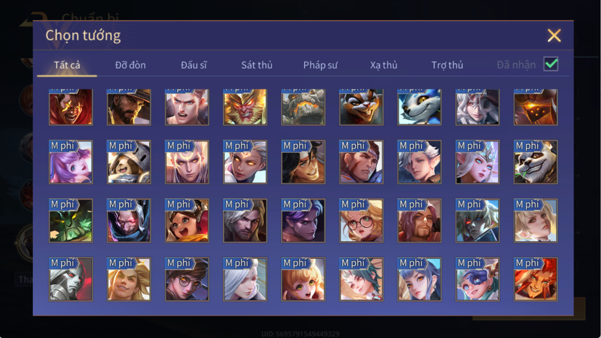Pick the red lion-maned hero
This screenshot has height=338, width=601.
tap(536, 279)
